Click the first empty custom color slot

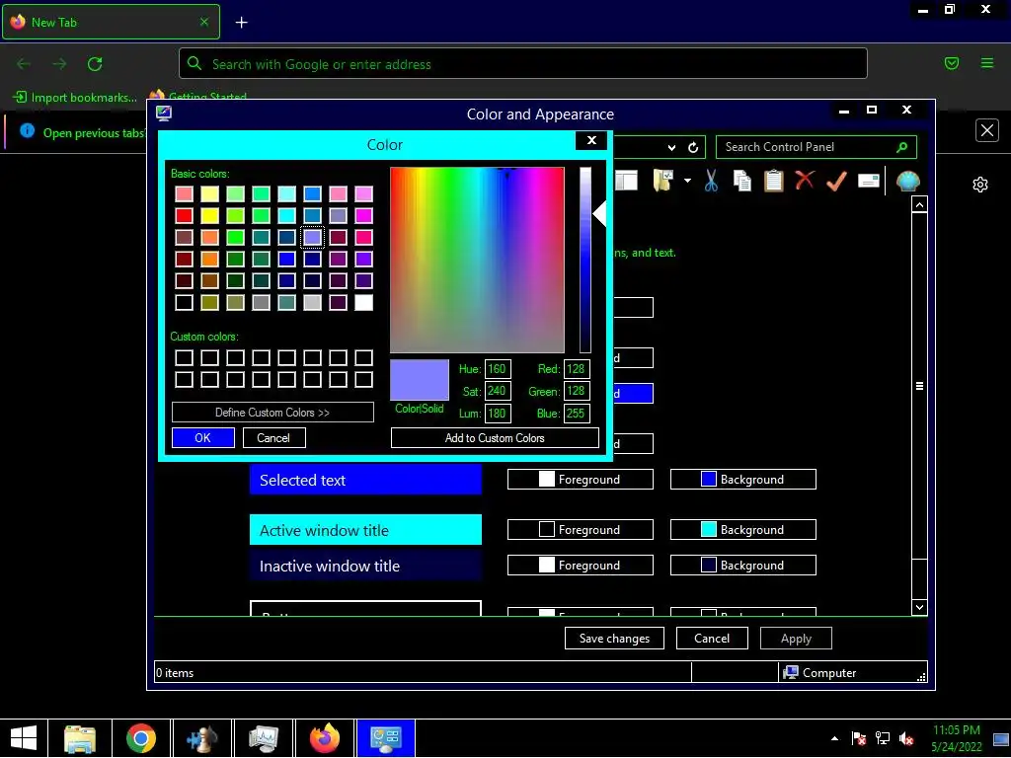pyautogui.click(x=184, y=357)
